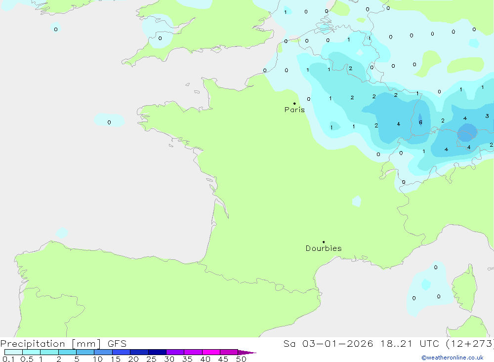
Task: Pick the 35–40 mm violet legend swatch
Action: [x=193, y=352]
